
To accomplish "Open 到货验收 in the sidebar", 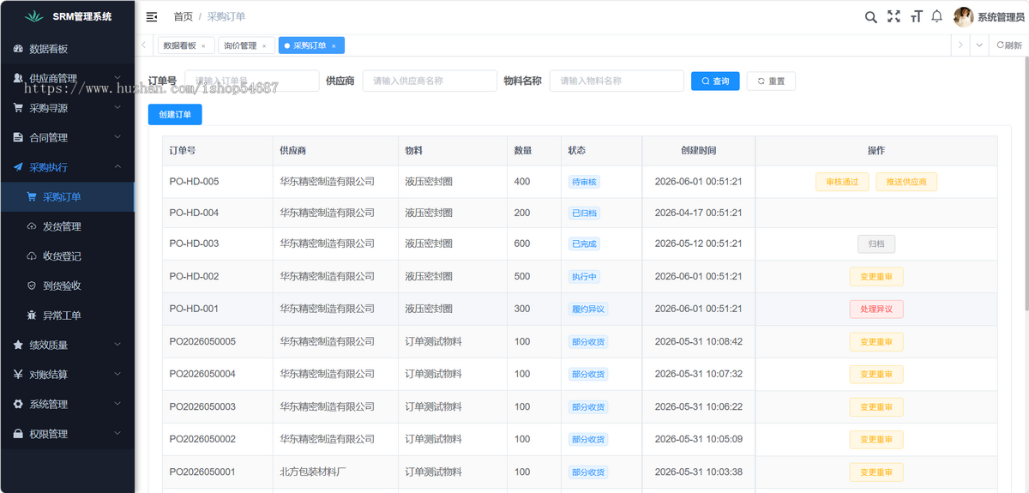I will 67,286.
